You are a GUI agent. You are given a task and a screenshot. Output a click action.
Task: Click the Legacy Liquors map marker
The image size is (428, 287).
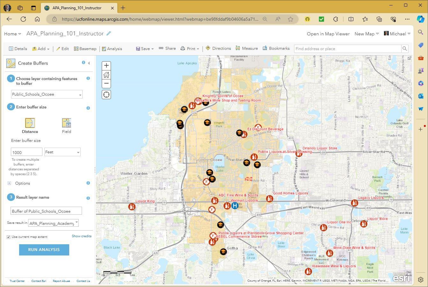point(354,203)
